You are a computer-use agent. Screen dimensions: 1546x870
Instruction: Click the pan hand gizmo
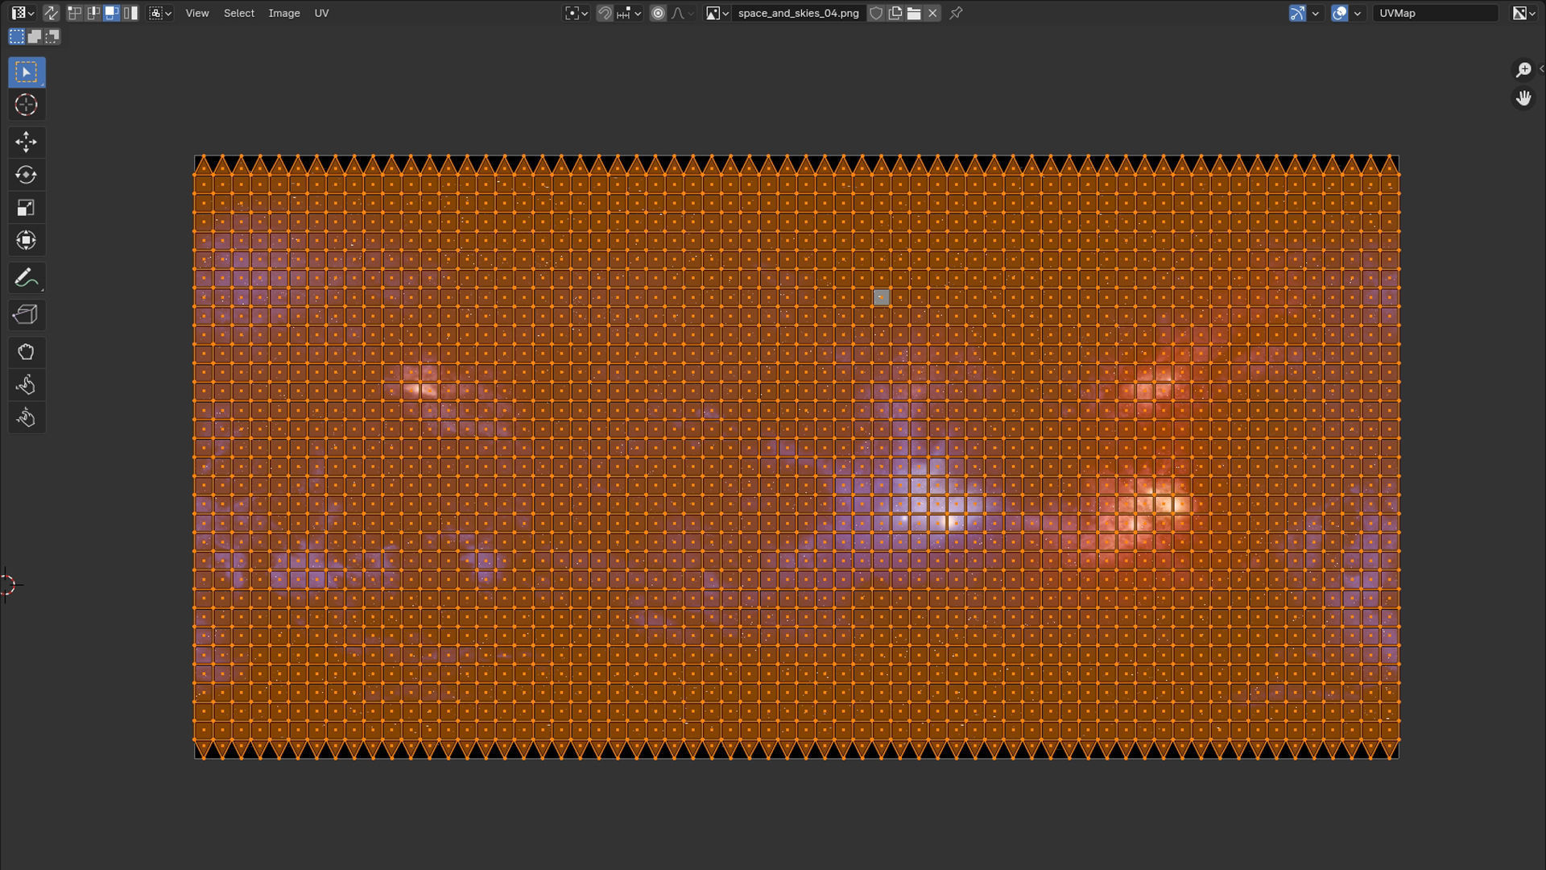point(1523,98)
